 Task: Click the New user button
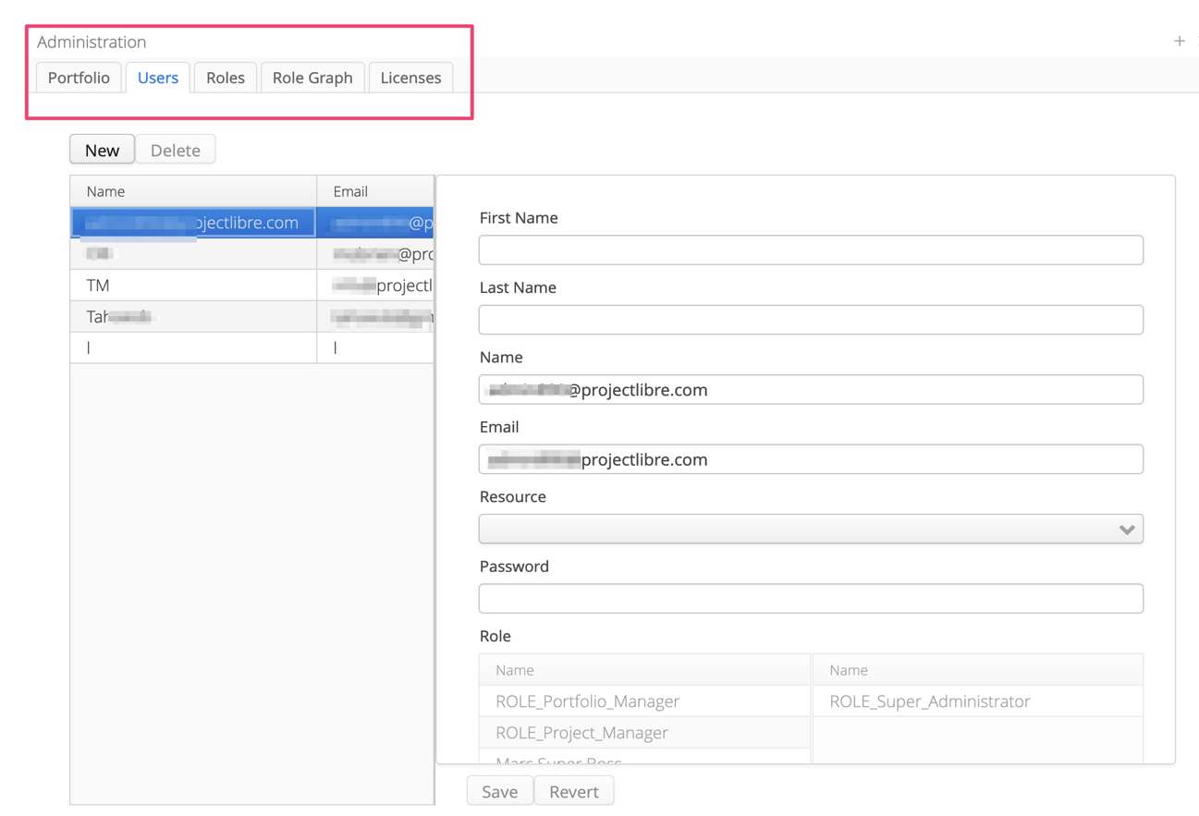[x=102, y=150]
